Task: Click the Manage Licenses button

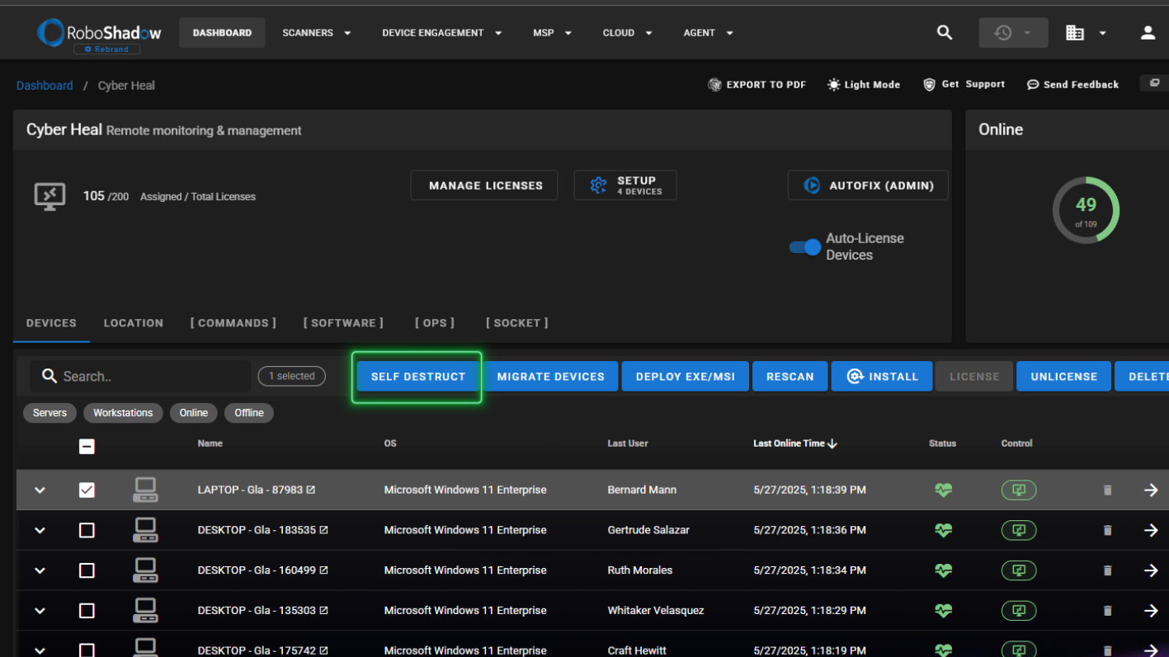Action: coord(484,185)
